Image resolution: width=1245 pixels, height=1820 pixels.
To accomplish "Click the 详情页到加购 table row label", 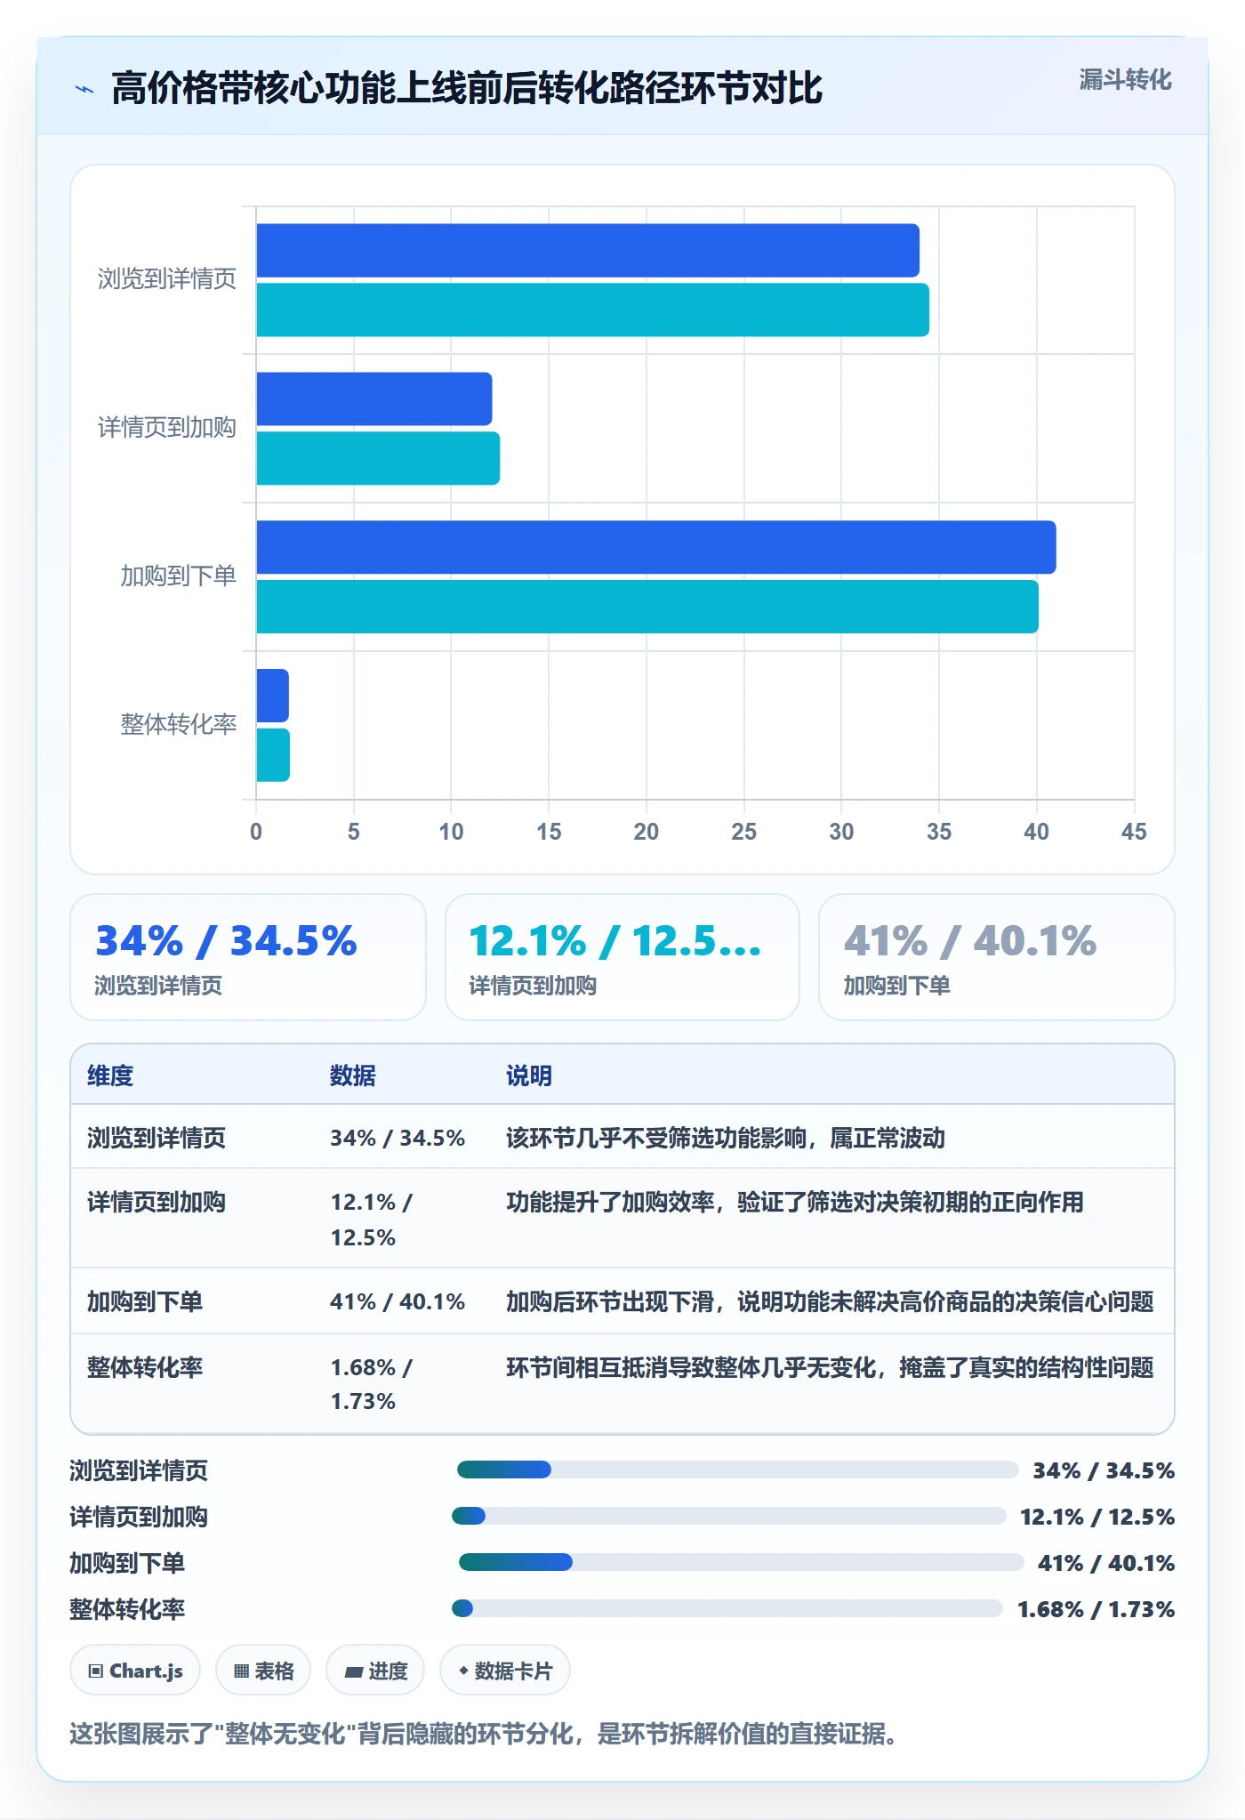I will click(x=157, y=1203).
